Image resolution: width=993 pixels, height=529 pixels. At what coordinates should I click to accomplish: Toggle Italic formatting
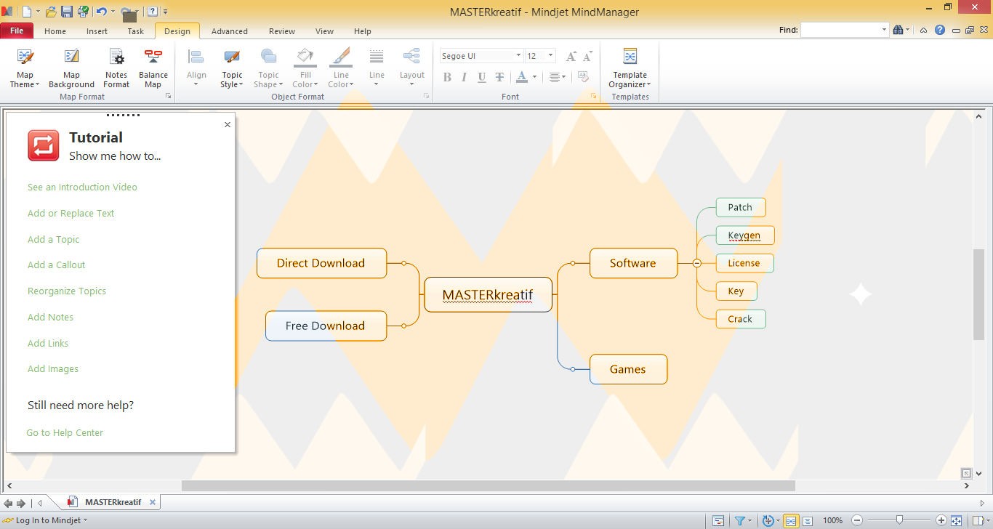pyautogui.click(x=465, y=77)
